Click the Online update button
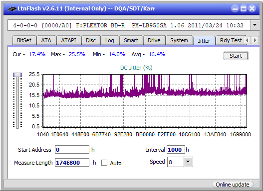The width and height of the screenshot is (263, 191). (233, 185)
